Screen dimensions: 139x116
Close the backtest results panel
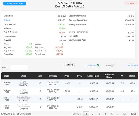[131, 3]
